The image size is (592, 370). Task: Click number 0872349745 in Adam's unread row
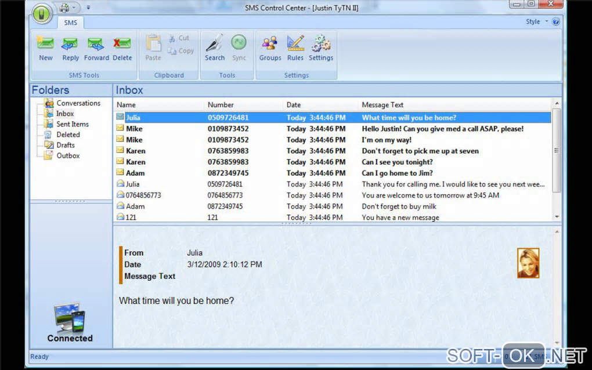pyautogui.click(x=228, y=173)
